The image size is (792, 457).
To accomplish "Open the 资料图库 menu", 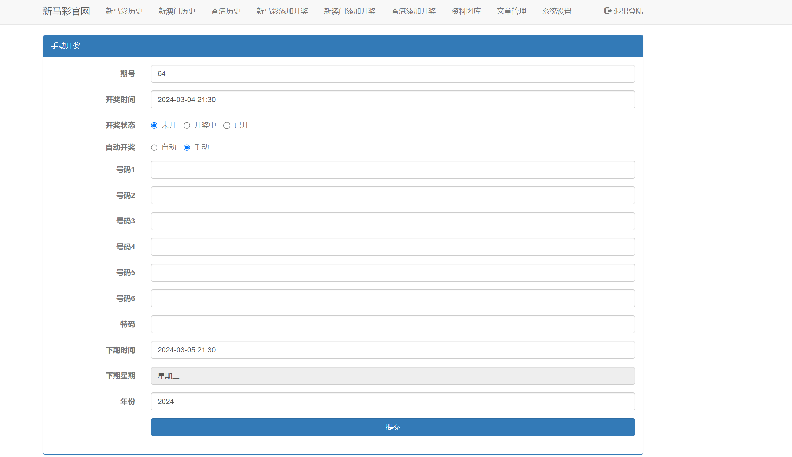I will click(466, 11).
